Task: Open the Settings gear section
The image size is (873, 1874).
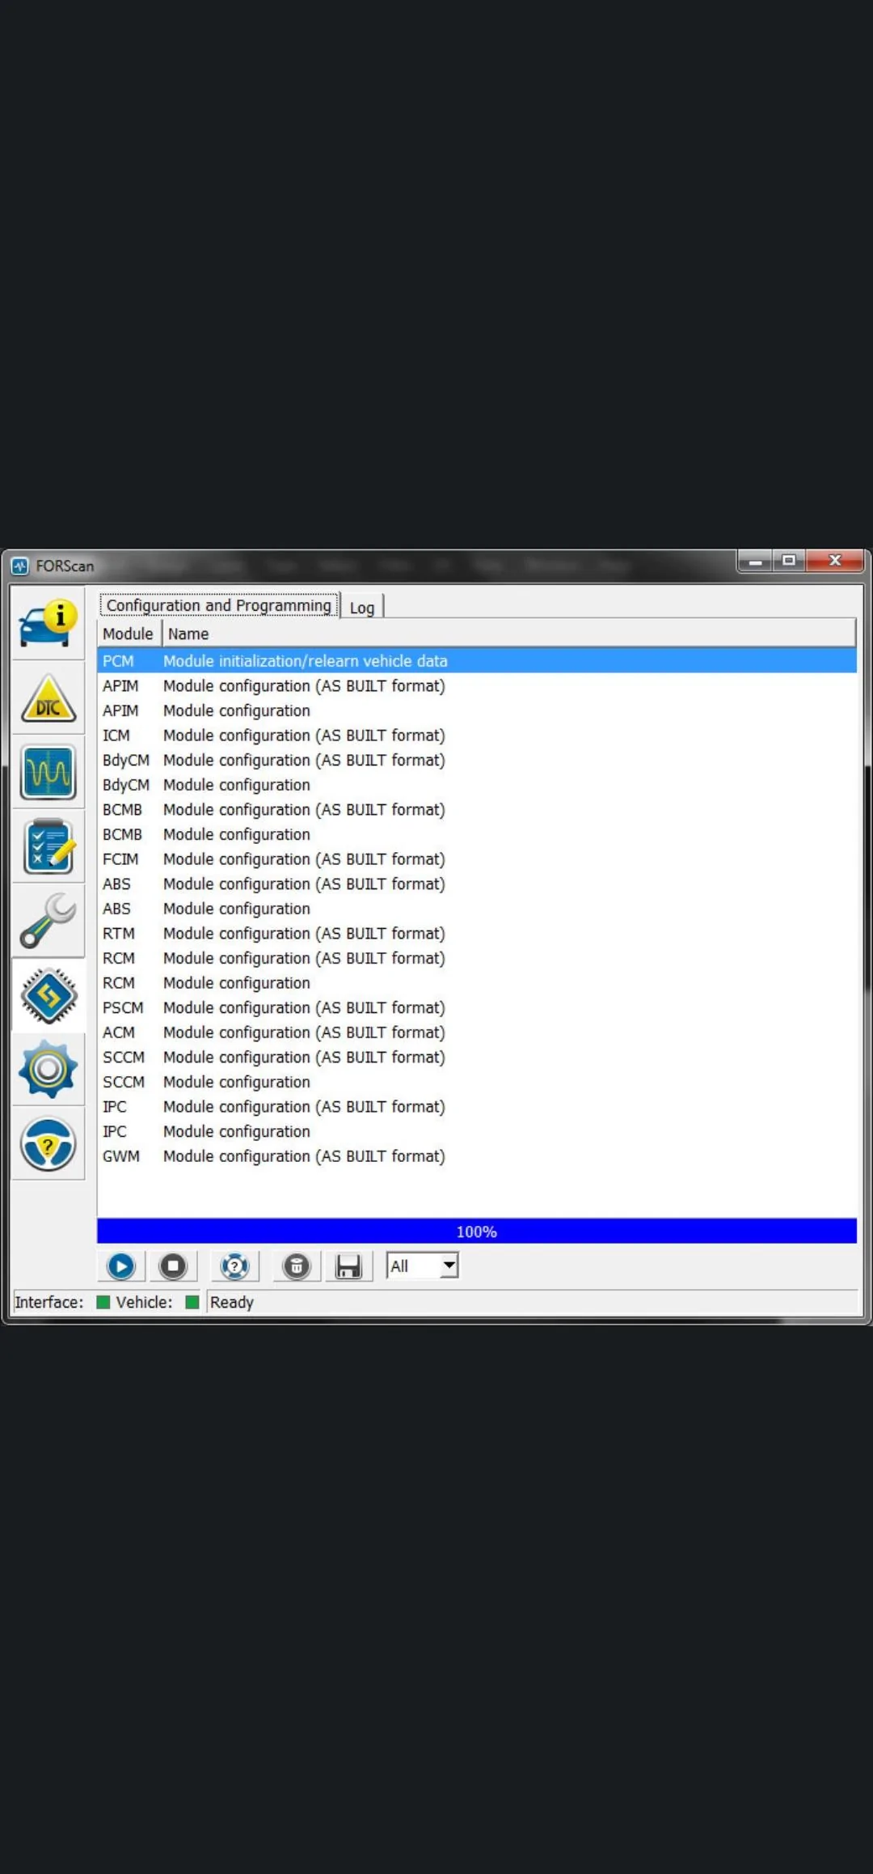Action: click(x=48, y=1070)
